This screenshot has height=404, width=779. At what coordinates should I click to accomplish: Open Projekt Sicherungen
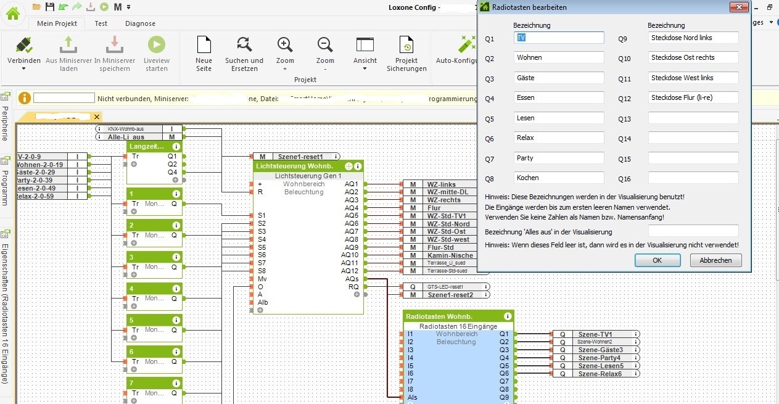(406, 46)
